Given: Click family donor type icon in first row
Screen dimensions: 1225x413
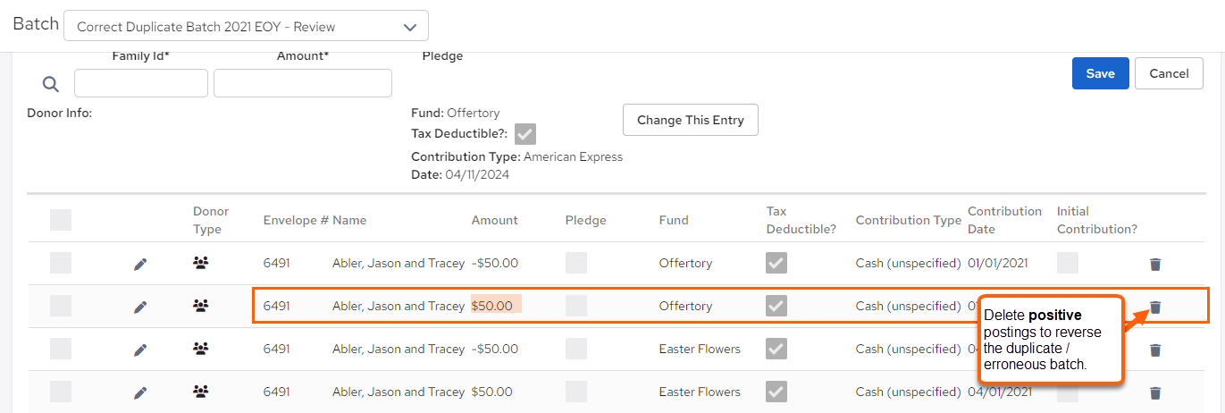Looking at the screenshot, I should [x=201, y=263].
